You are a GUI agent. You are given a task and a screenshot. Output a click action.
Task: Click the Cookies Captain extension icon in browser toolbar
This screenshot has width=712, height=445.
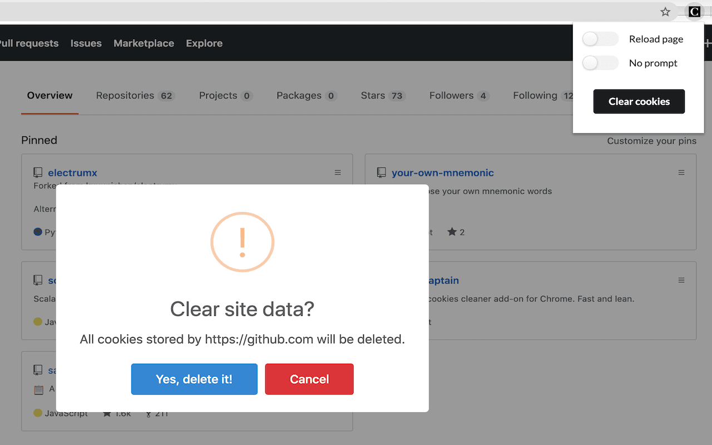pos(694,11)
